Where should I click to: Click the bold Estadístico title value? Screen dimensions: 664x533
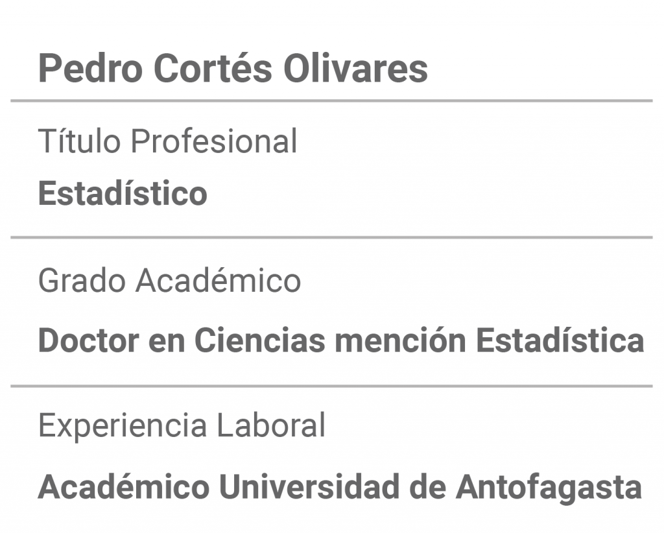(123, 193)
